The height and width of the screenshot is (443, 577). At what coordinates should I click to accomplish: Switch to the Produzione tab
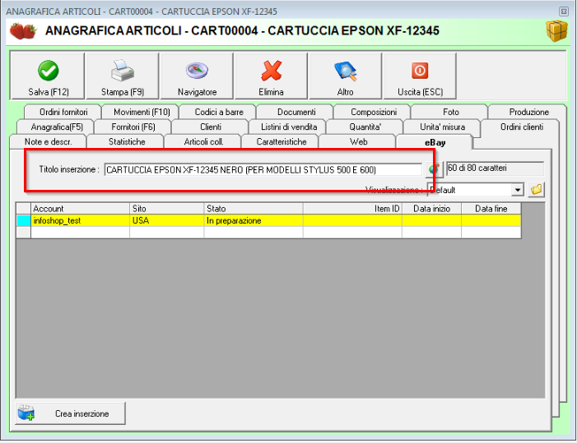point(528,112)
